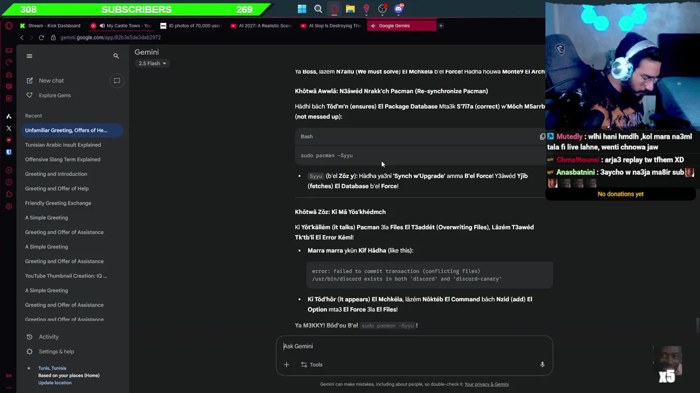Viewport: 700px width, 393px height.
Task: Open chat 'YouTube Thumbnail Creation: IQ ...'
Action: tap(66, 276)
